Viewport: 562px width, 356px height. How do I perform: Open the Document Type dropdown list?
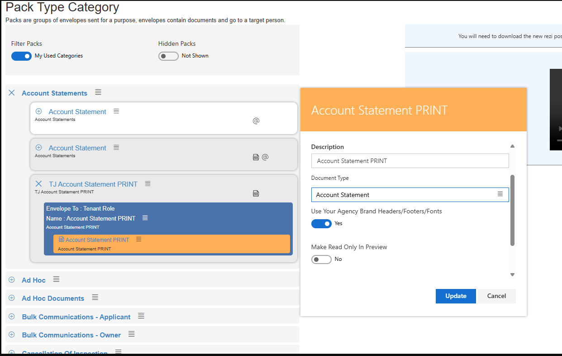tap(500, 194)
